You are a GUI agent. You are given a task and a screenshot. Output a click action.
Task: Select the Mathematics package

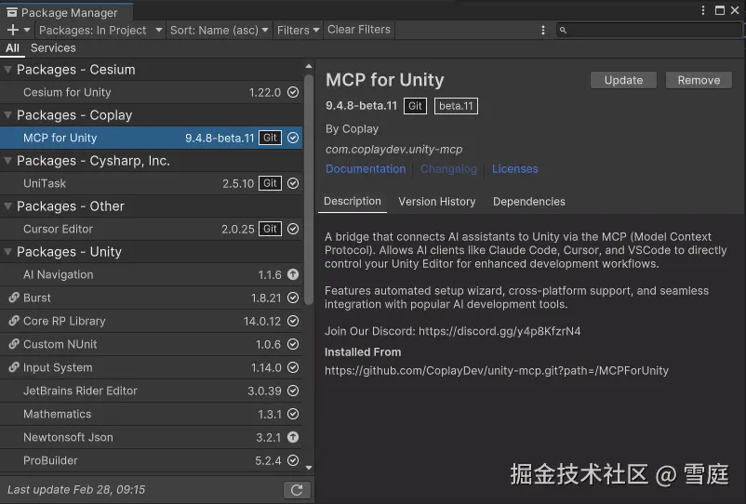pyautogui.click(x=152, y=414)
